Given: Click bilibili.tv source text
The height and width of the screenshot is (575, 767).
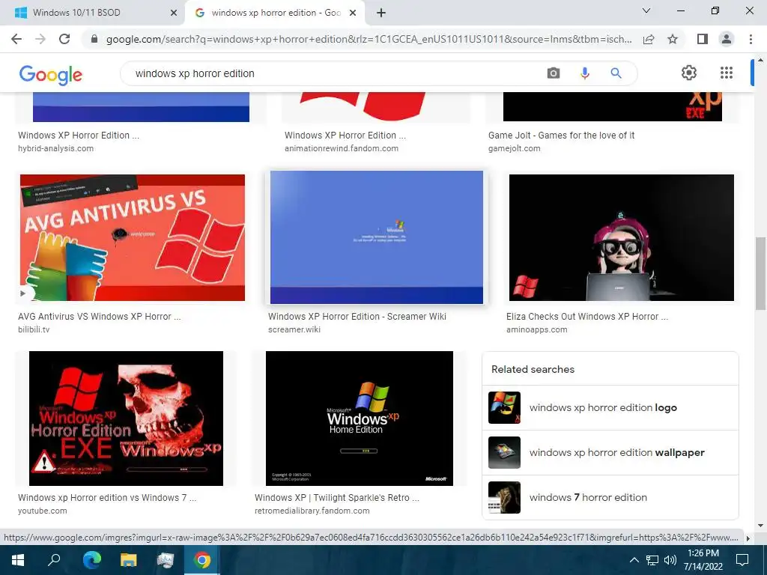Looking at the screenshot, I should point(34,329).
